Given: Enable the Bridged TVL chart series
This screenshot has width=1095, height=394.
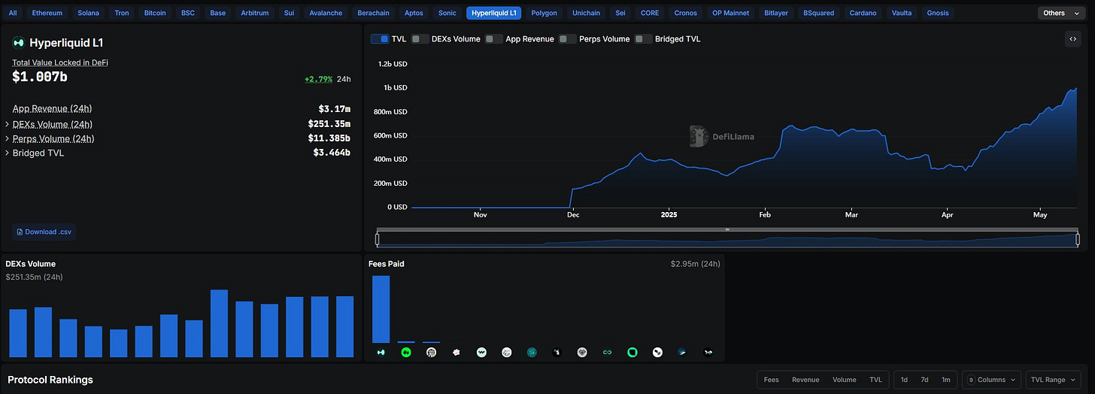Looking at the screenshot, I should click(x=643, y=38).
